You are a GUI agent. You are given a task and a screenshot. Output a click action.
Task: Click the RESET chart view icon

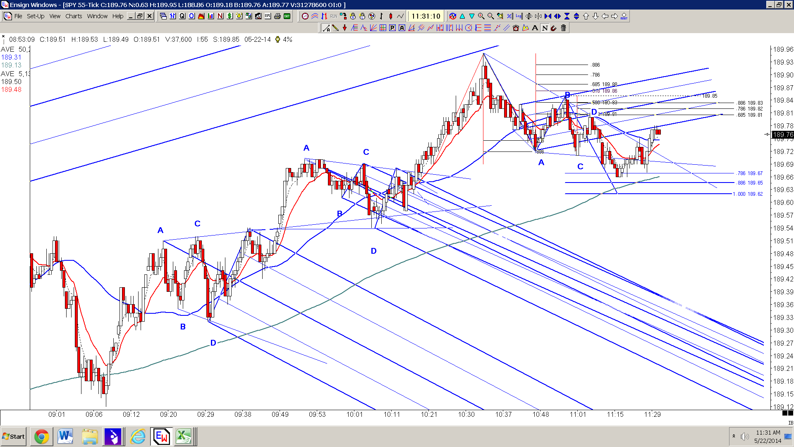624,16
